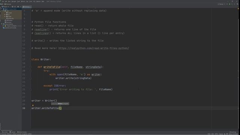Click the inspection indicator at editor top-right
This screenshot has width=240, height=135.
click(x=238, y=9)
